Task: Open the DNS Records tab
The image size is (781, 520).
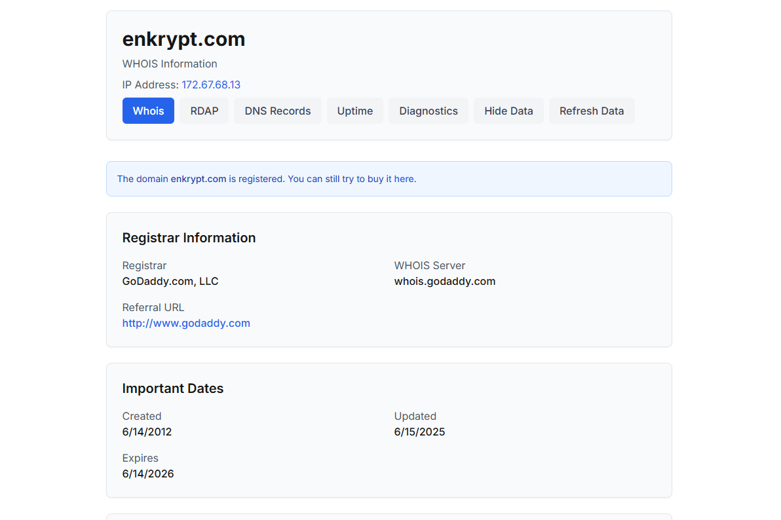Action: coord(277,111)
